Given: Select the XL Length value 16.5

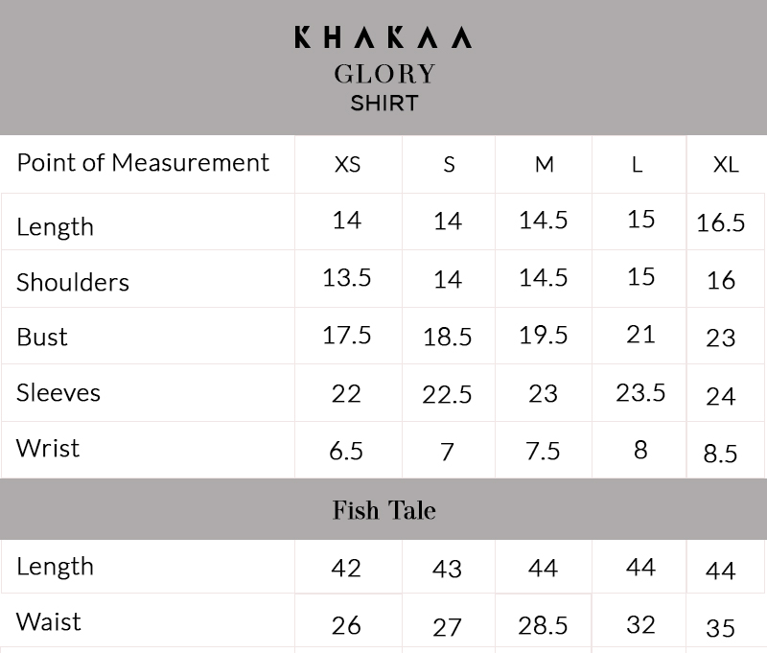Looking at the screenshot, I should (721, 223).
